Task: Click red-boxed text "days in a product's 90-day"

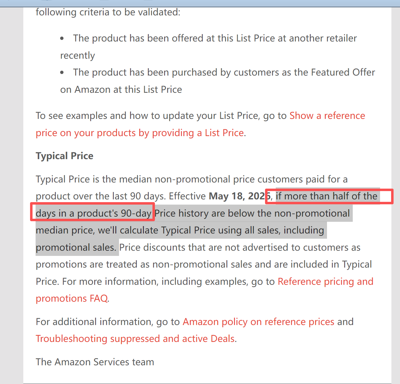Action: 93,214
